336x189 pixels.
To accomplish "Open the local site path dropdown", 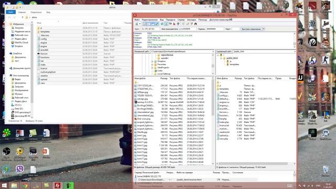I will pos(213,51).
